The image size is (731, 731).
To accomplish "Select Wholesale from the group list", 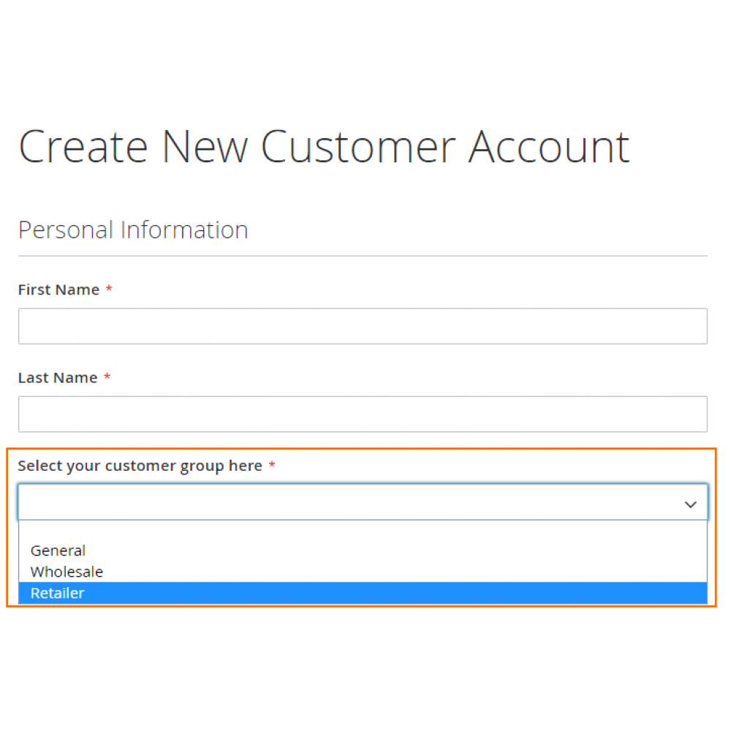I will (x=67, y=572).
